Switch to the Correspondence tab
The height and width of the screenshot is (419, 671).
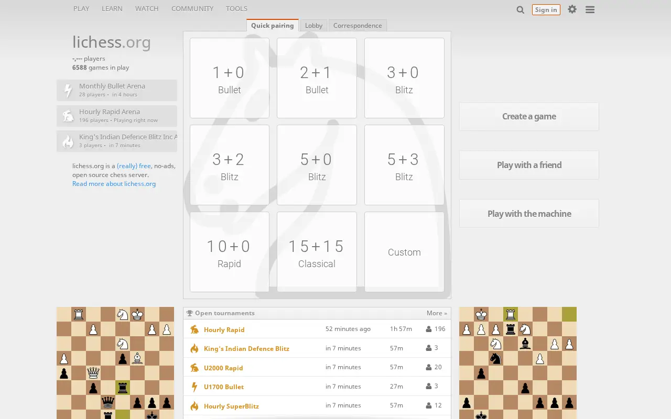click(358, 26)
